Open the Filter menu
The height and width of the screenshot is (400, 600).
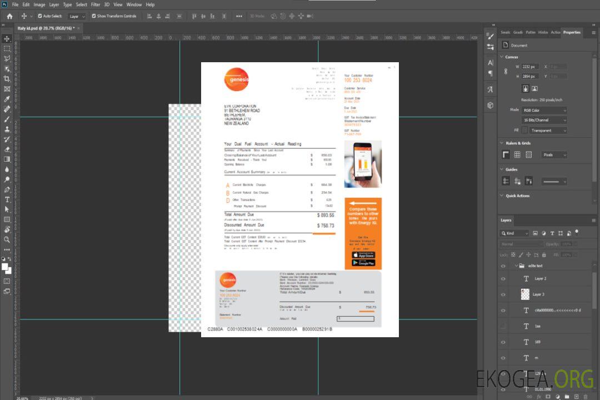[96, 4]
